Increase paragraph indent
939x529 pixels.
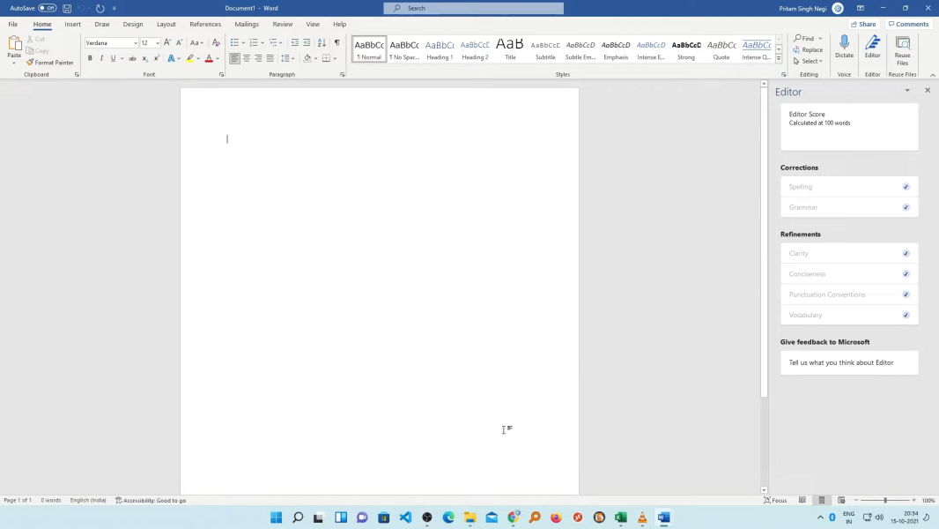click(x=307, y=42)
